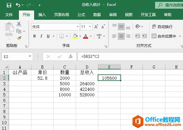Open the 帮助 (Help) tab
The width and height of the screenshot is (183, 130).
167,15
